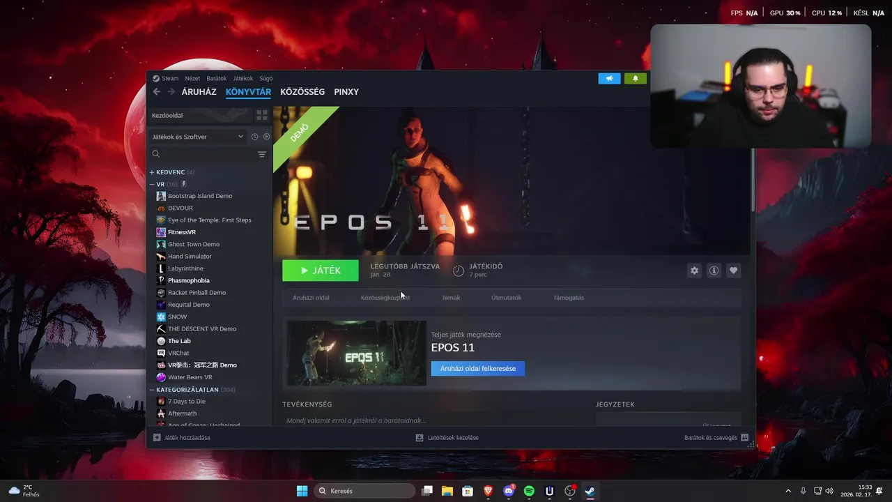
Task: Click the recent activity clock filter icon
Action: [254, 137]
